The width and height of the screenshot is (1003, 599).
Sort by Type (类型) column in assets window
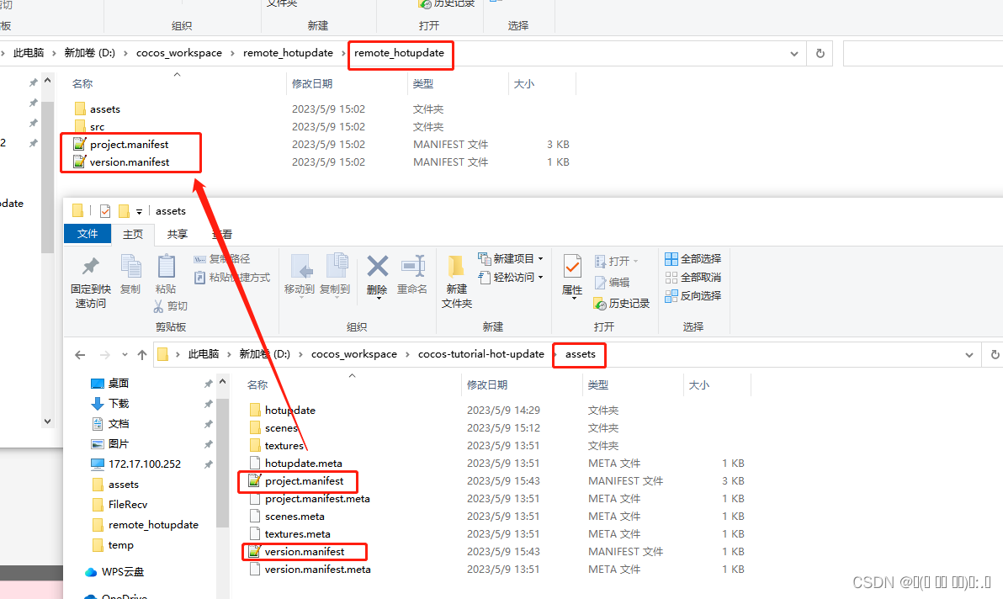[x=598, y=384]
